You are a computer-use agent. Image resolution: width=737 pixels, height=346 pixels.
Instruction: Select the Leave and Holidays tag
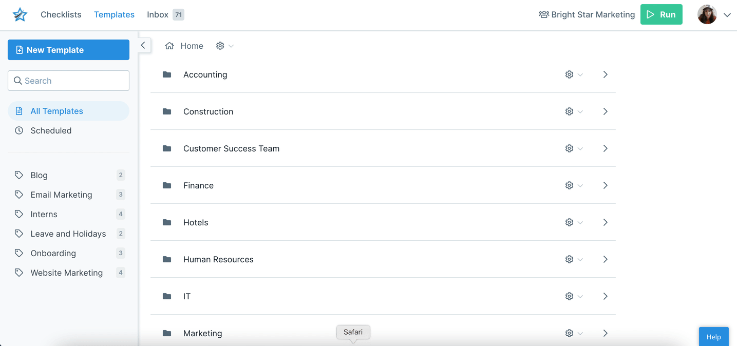click(x=69, y=234)
